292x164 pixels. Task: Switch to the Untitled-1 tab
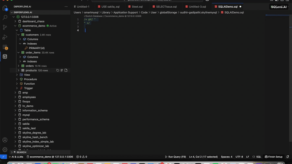(x=83, y=7)
